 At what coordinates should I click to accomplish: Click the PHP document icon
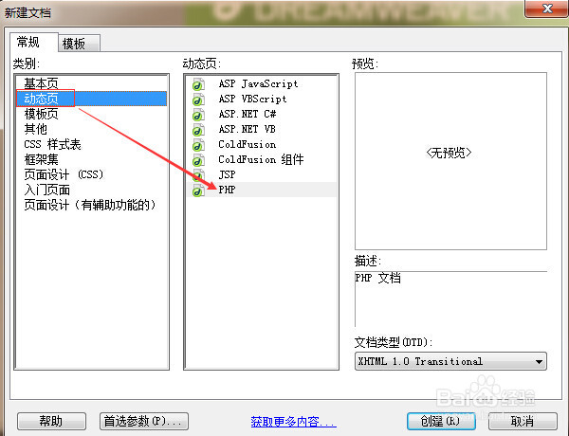(198, 191)
